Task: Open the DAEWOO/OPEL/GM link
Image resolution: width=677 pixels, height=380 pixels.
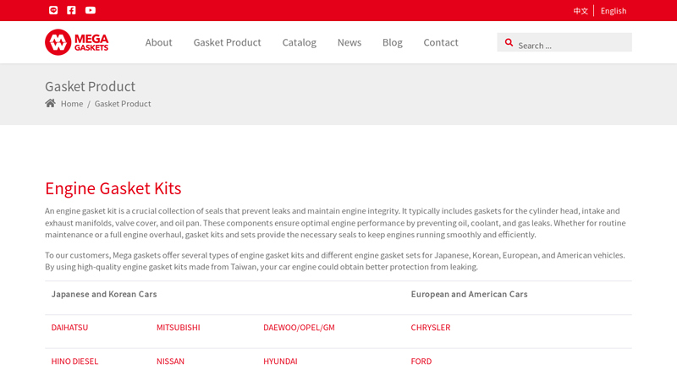Action: click(299, 328)
